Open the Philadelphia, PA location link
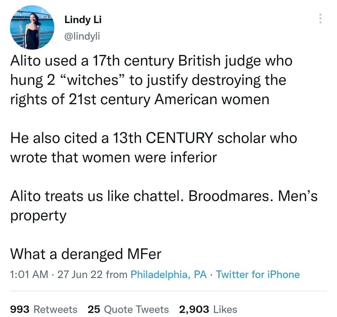This screenshot has height=317, width=337. [168, 275]
